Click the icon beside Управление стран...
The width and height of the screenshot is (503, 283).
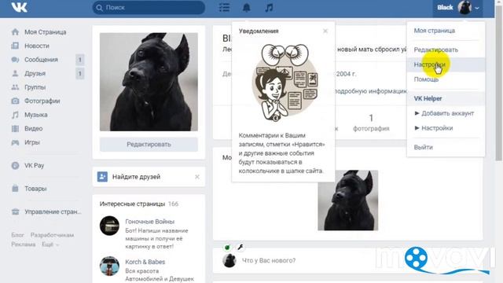coord(15,211)
